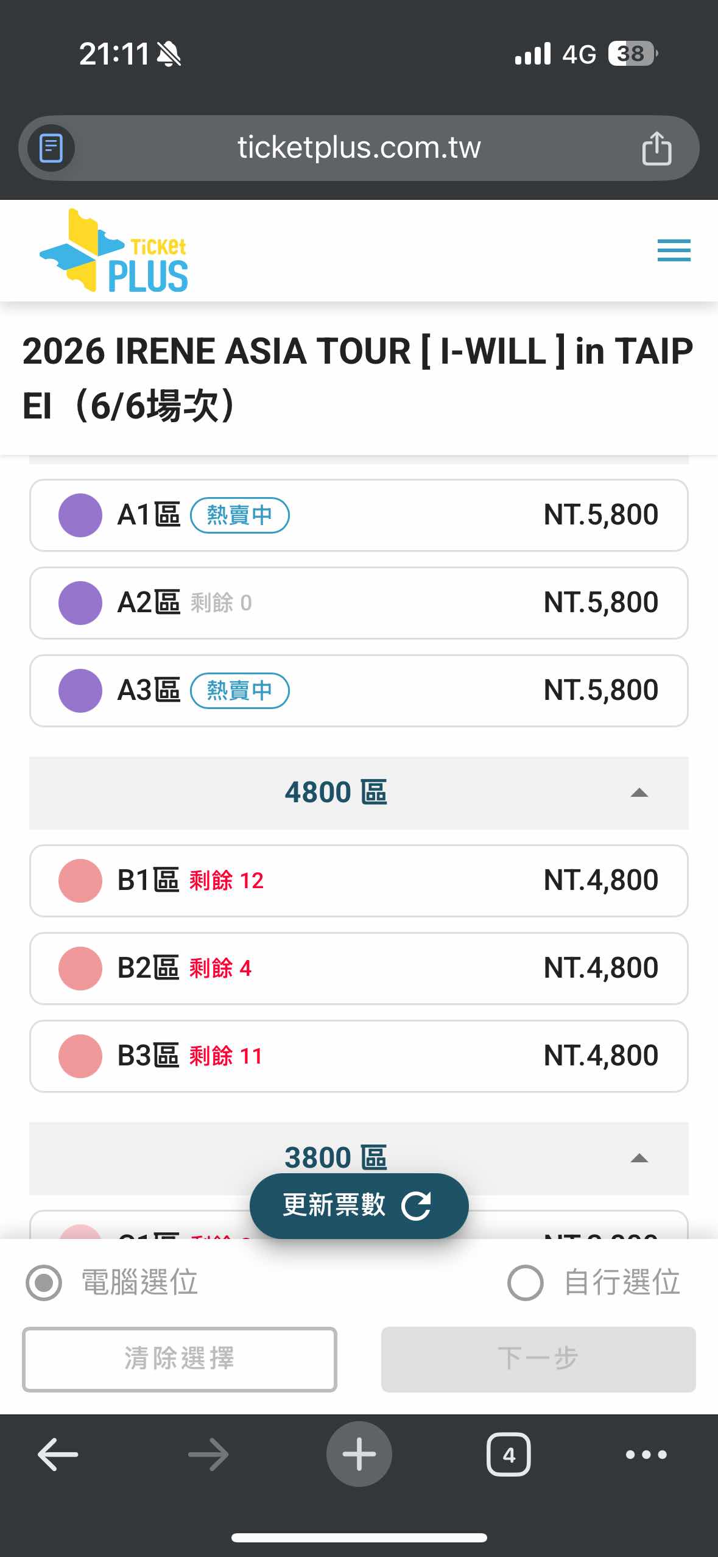Collapse the 3800 區 section
The height and width of the screenshot is (1557, 718).
[639, 1157]
